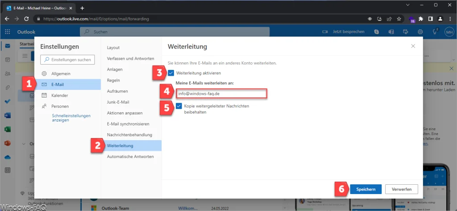Share this page icon in address bar
The width and height of the screenshot is (457, 211).
pos(389,19)
